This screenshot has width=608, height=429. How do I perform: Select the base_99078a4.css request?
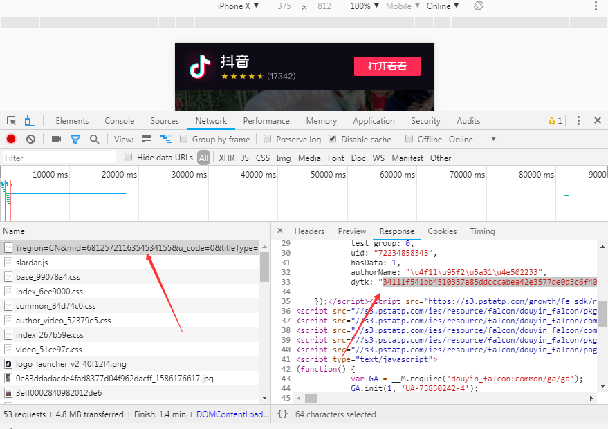(x=129, y=277)
